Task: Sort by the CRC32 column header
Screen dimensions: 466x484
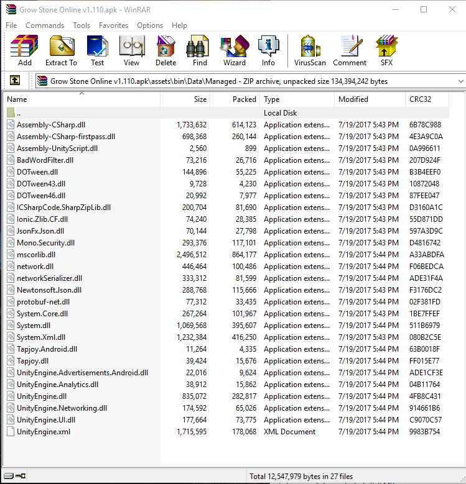Action: tap(427, 99)
